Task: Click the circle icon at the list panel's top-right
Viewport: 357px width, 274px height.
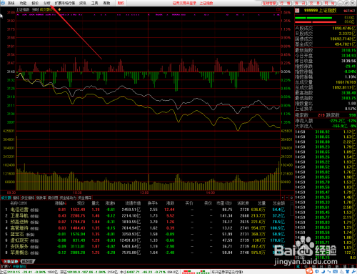Action: 291,197
